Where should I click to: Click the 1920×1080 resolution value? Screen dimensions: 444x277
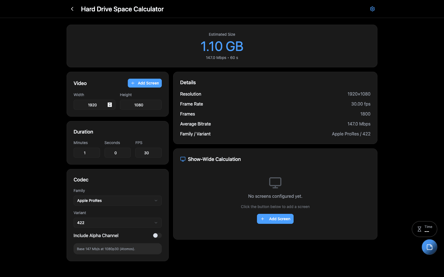point(359,94)
